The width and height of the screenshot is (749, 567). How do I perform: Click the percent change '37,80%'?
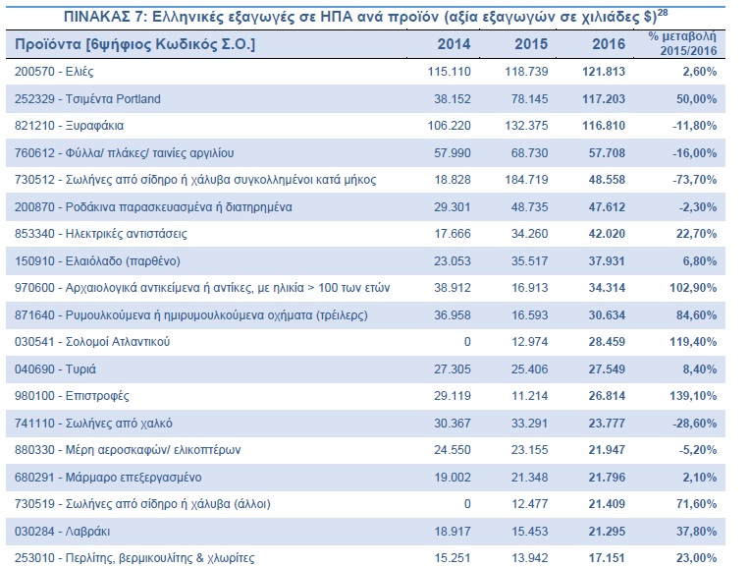click(696, 532)
